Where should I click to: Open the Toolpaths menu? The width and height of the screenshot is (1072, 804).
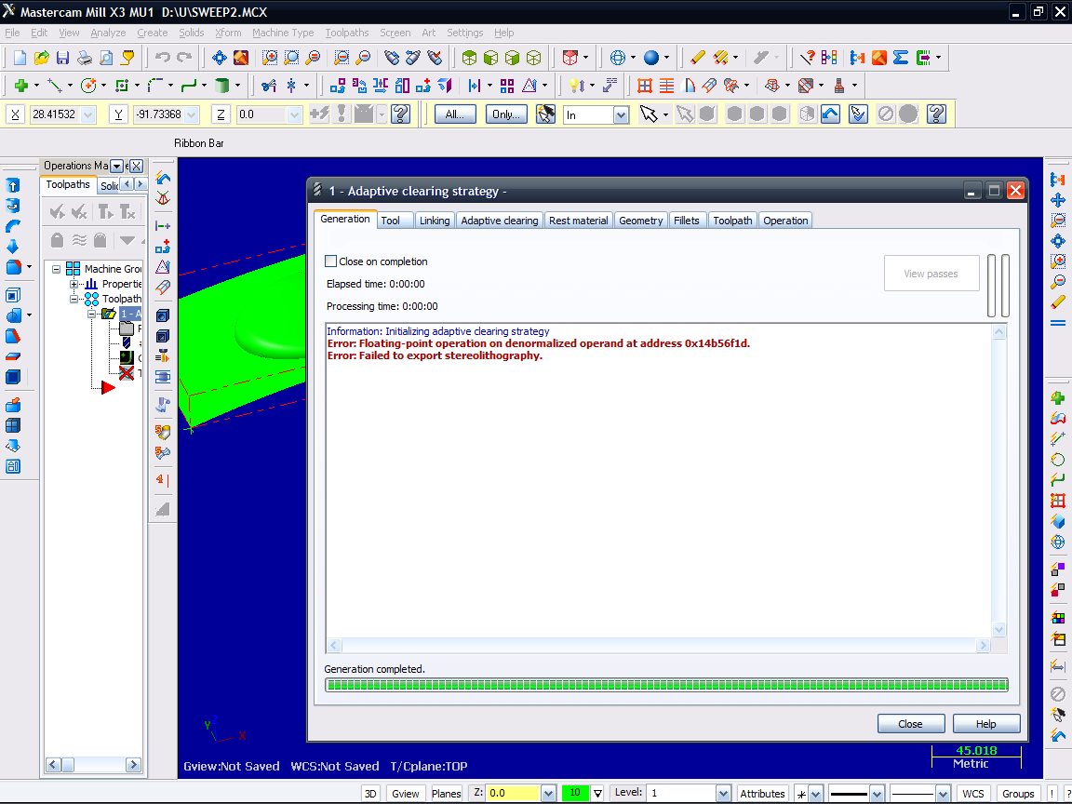coord(346,33)
